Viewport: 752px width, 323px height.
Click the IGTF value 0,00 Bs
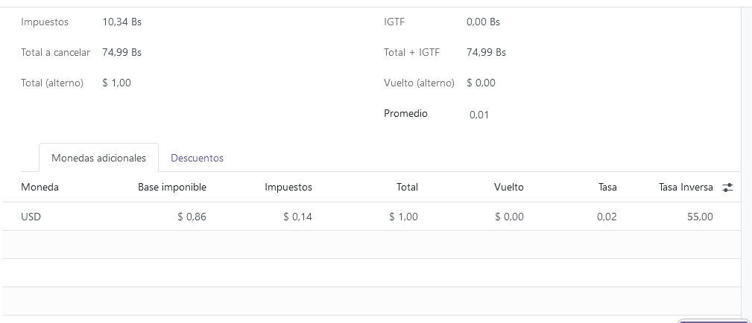pos(483,22)
